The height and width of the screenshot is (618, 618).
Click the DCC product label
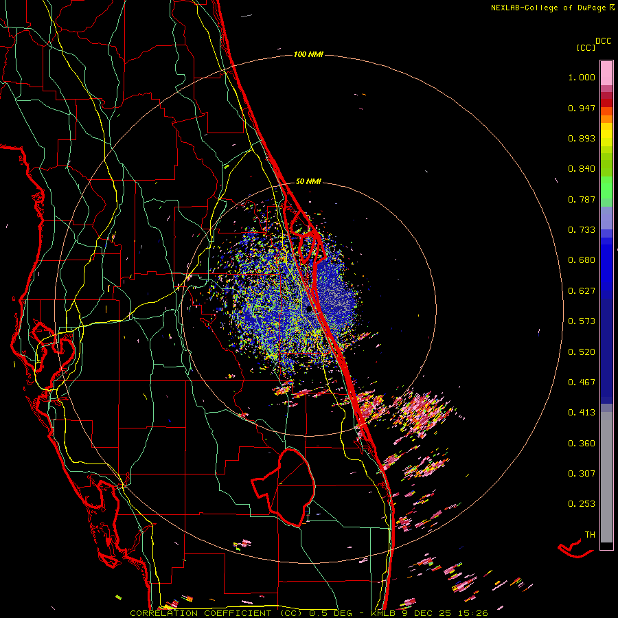604,41
